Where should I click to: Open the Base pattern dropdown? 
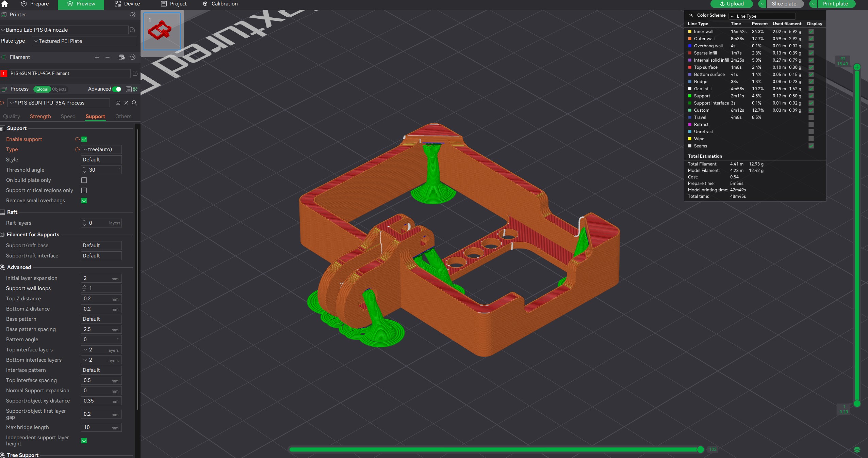point(101,319)
